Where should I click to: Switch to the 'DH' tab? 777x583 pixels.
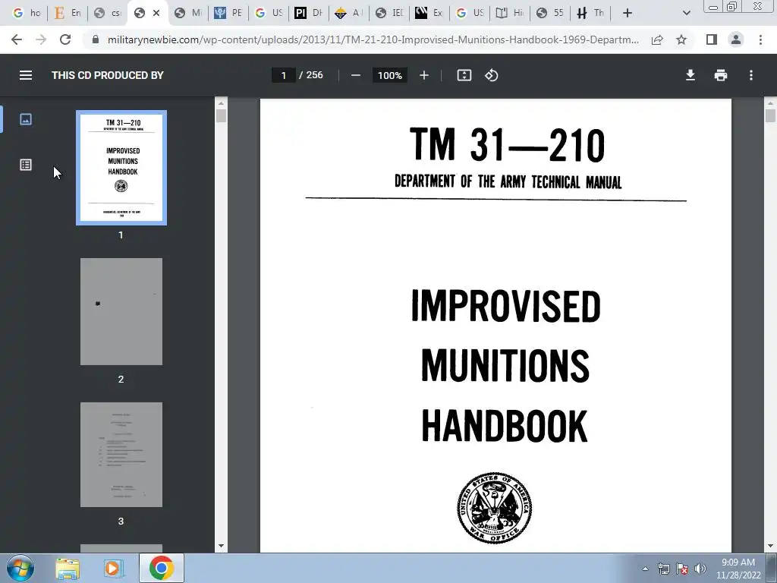(x=309, y=13)
